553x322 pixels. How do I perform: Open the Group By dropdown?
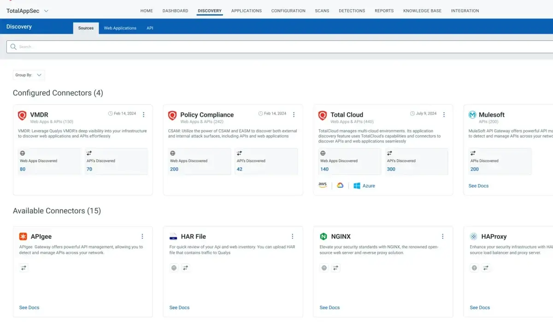pyautogui.click(x=29, y=75)
